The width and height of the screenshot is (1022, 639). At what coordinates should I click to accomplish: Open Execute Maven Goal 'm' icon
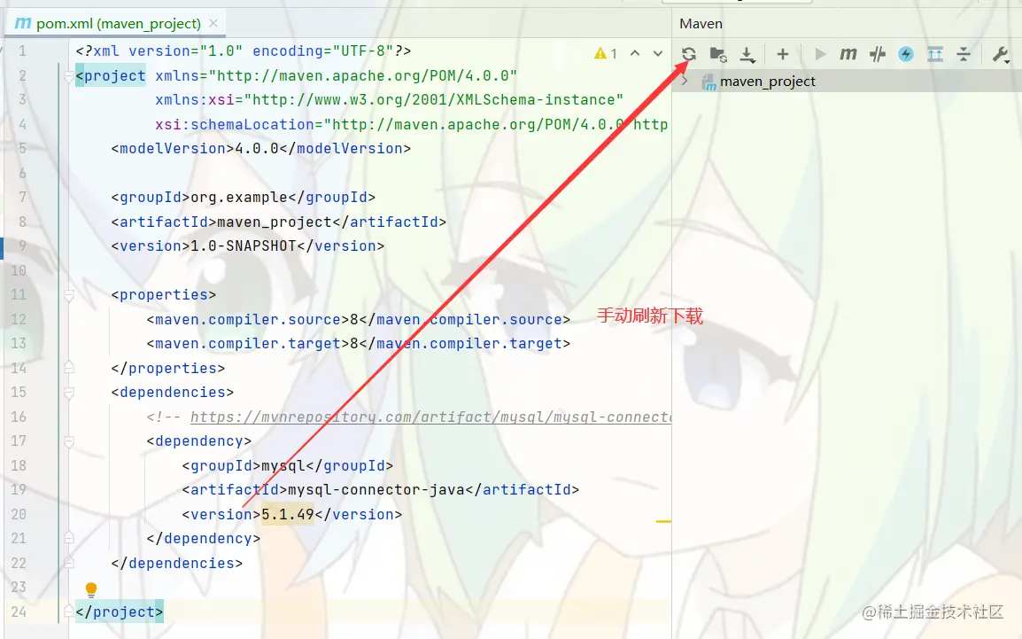pyautogui.click(x=848, y=54)
